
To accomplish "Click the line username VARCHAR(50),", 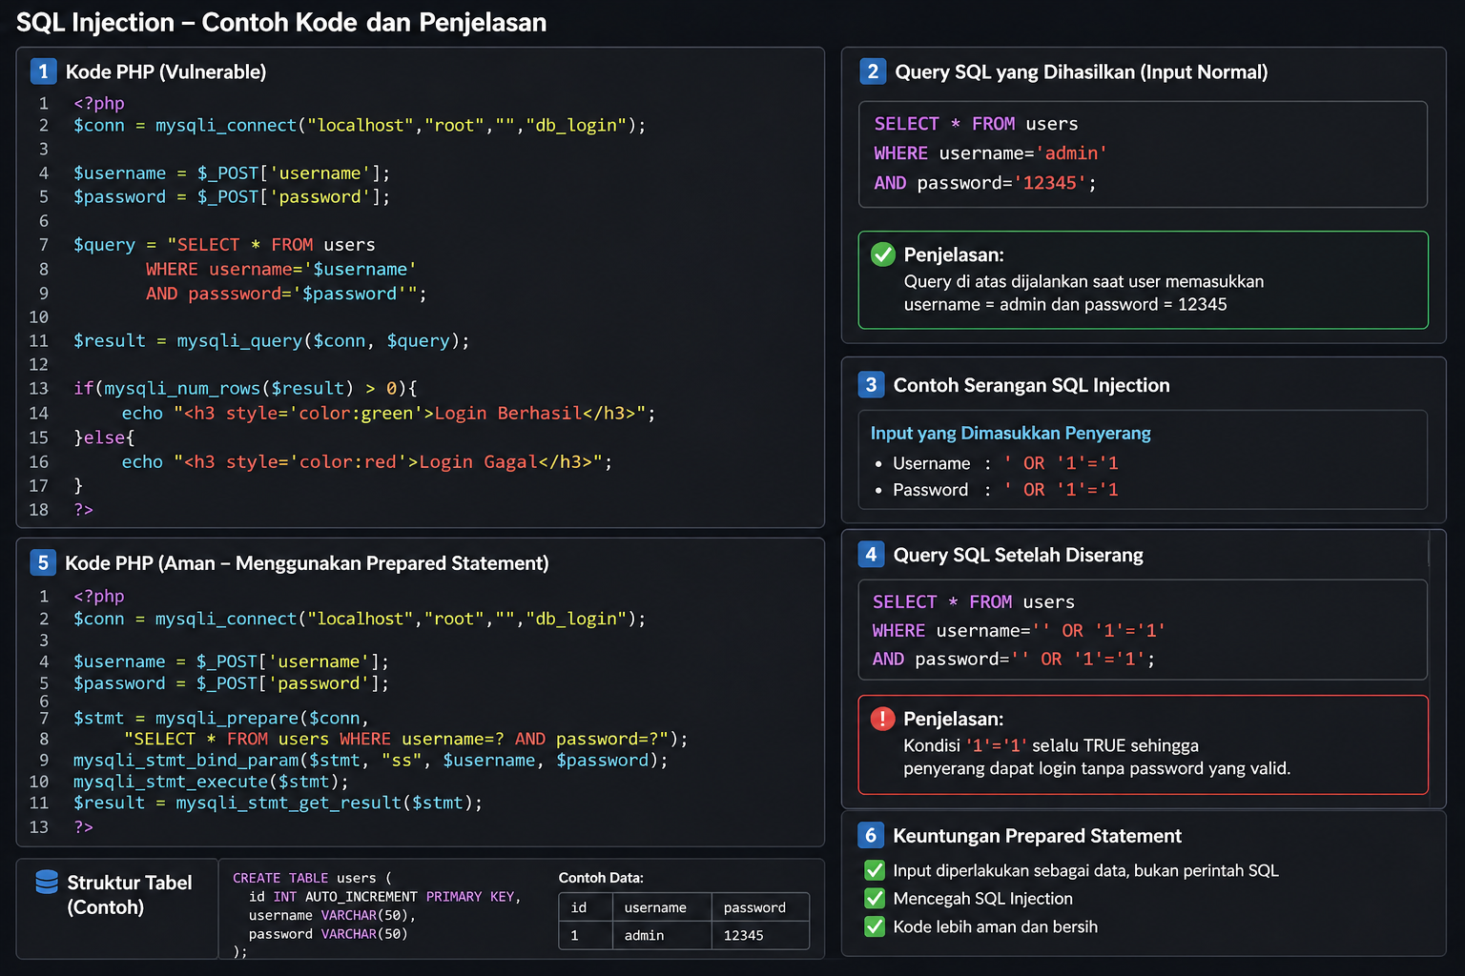I will (x=332, y=915).
